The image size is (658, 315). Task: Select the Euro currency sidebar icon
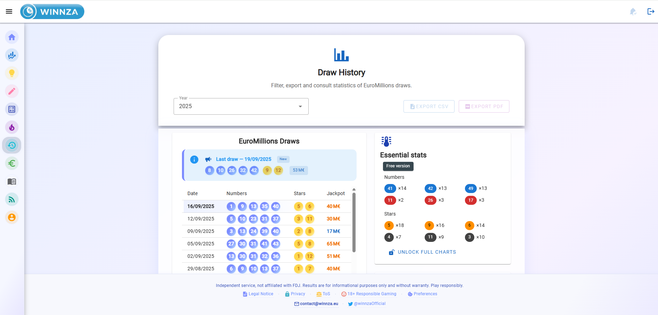tap(12, 163)
